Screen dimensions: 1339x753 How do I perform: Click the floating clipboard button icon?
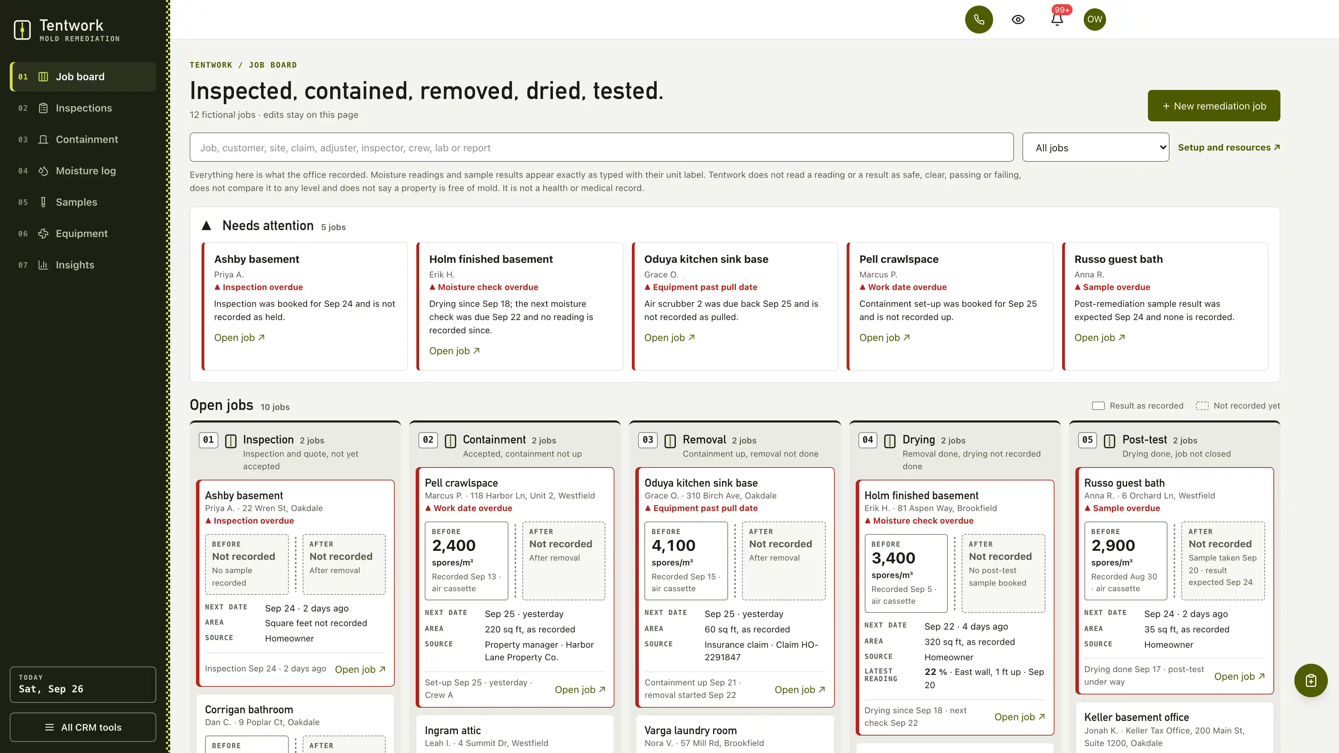click(1311, 680)
